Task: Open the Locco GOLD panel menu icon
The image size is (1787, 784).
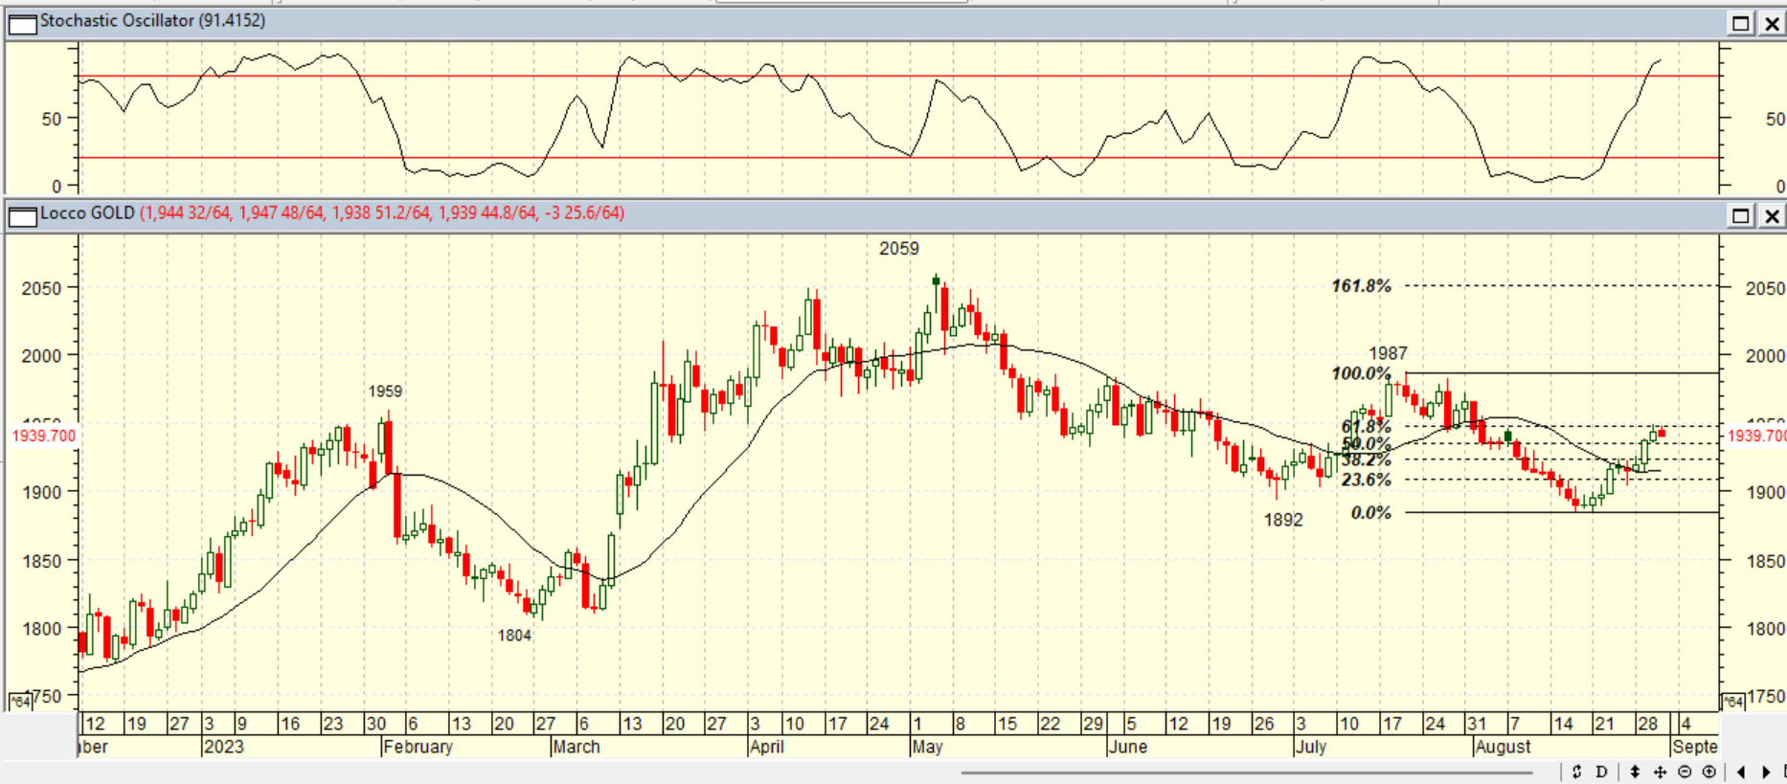Action: tap(21, 216)
